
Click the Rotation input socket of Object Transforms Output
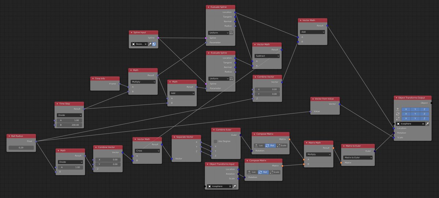pyautogui.click(x=394, y=133)
